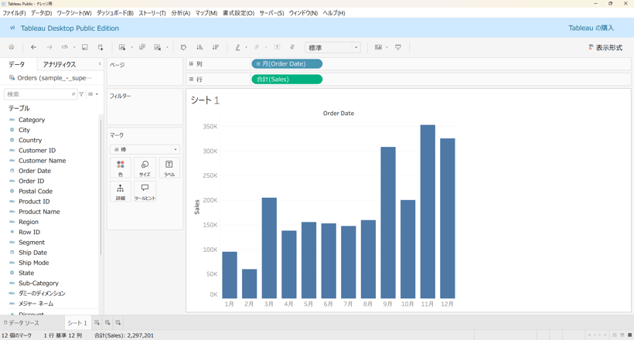The height and width of the screenshot is (340, 634).
Task: Click the highlight pen toolbar icon
Action: coord(238,47)
